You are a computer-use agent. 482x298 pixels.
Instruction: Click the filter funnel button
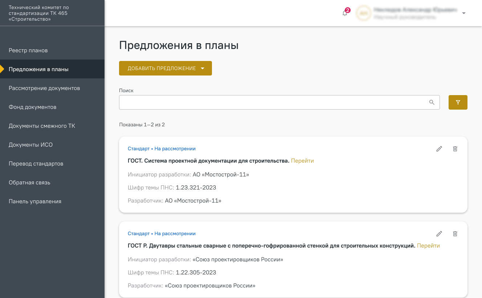point(458,102)
